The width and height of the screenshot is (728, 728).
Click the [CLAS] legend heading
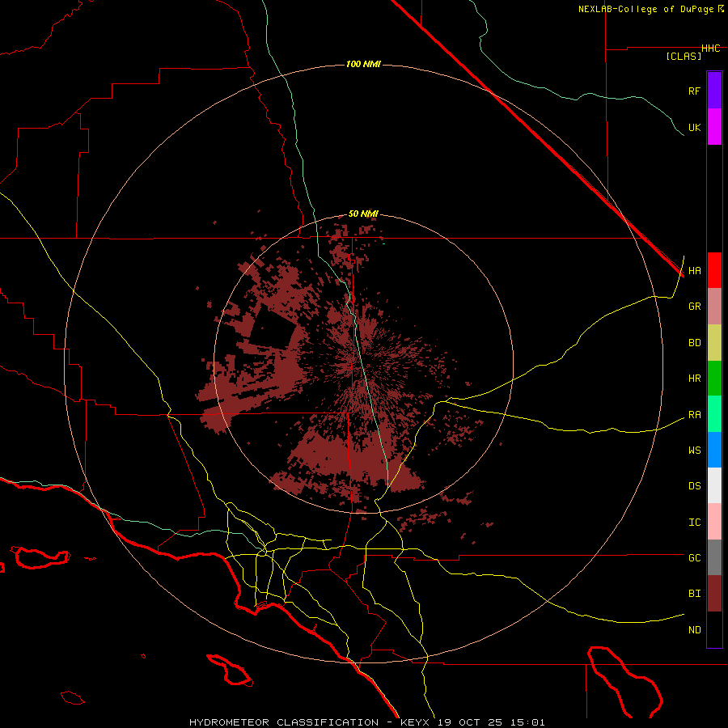point(684,56)
